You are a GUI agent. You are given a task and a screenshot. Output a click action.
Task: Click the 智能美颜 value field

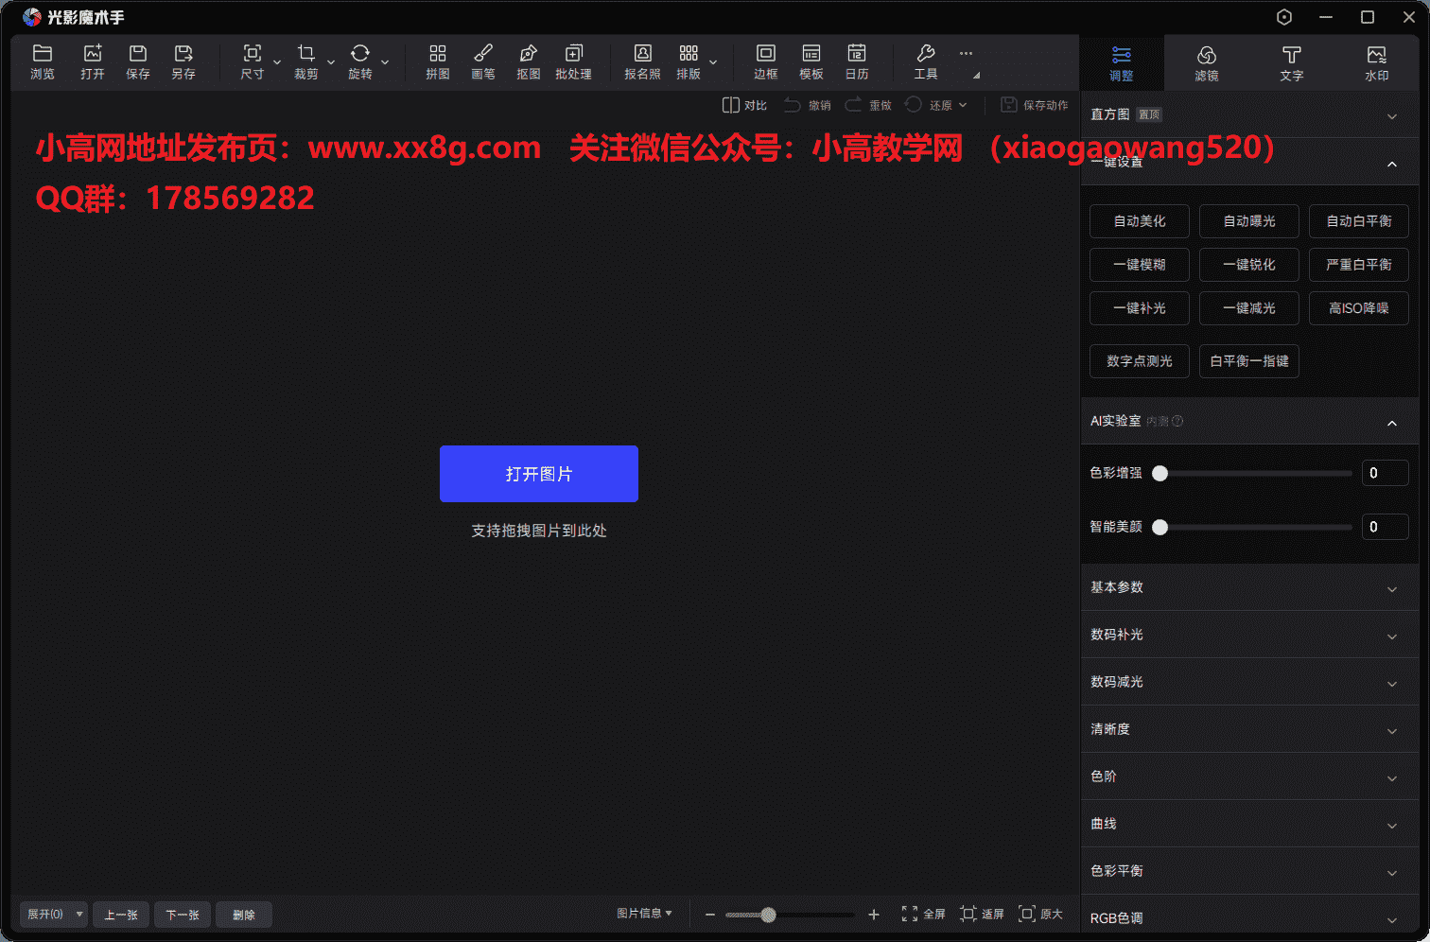click(x=1386, y=527)
